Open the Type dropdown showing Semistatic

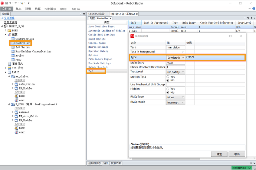click(x=175, y=58)
